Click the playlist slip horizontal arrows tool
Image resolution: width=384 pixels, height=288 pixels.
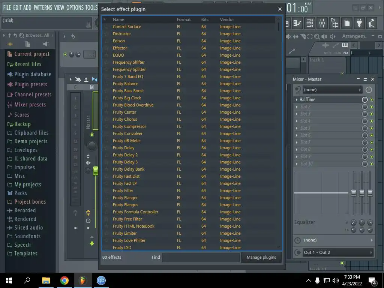[295, 36]
